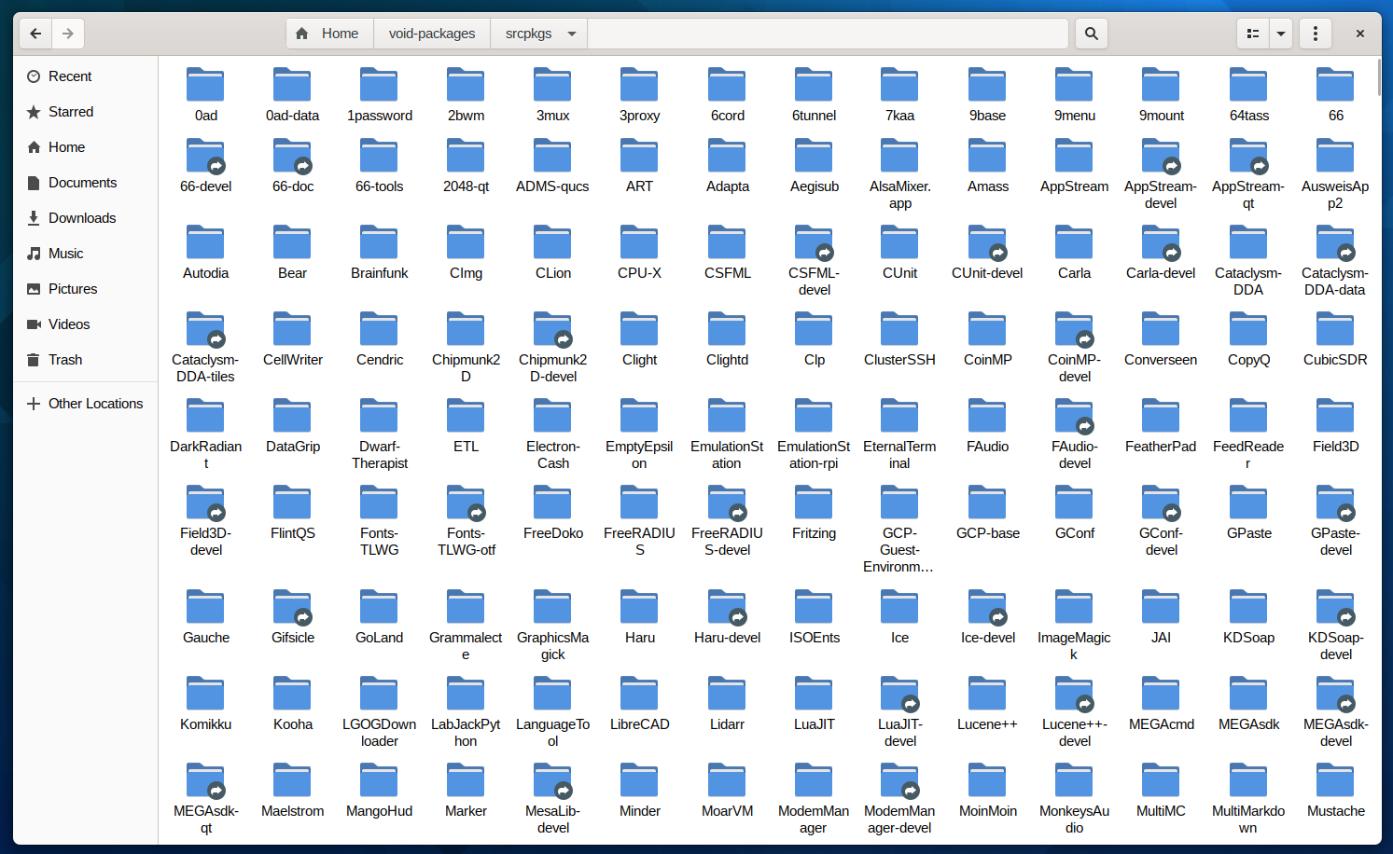
Task: Go forward with the right arrow button
Action: coord(68,34)
